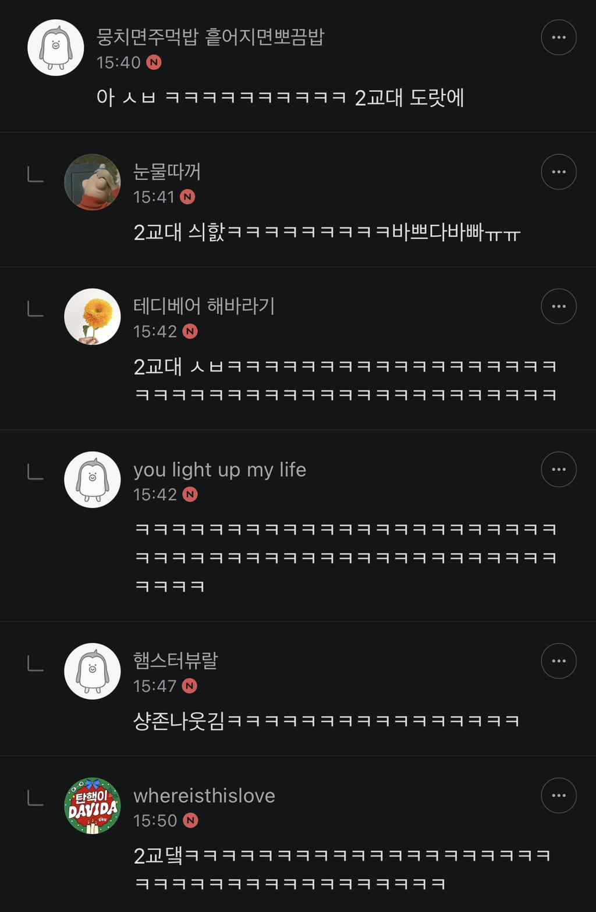Open more options on whereisthislove's reply
Image resolution: width=596 pixels, height=912 pixels.
point(558,795)
